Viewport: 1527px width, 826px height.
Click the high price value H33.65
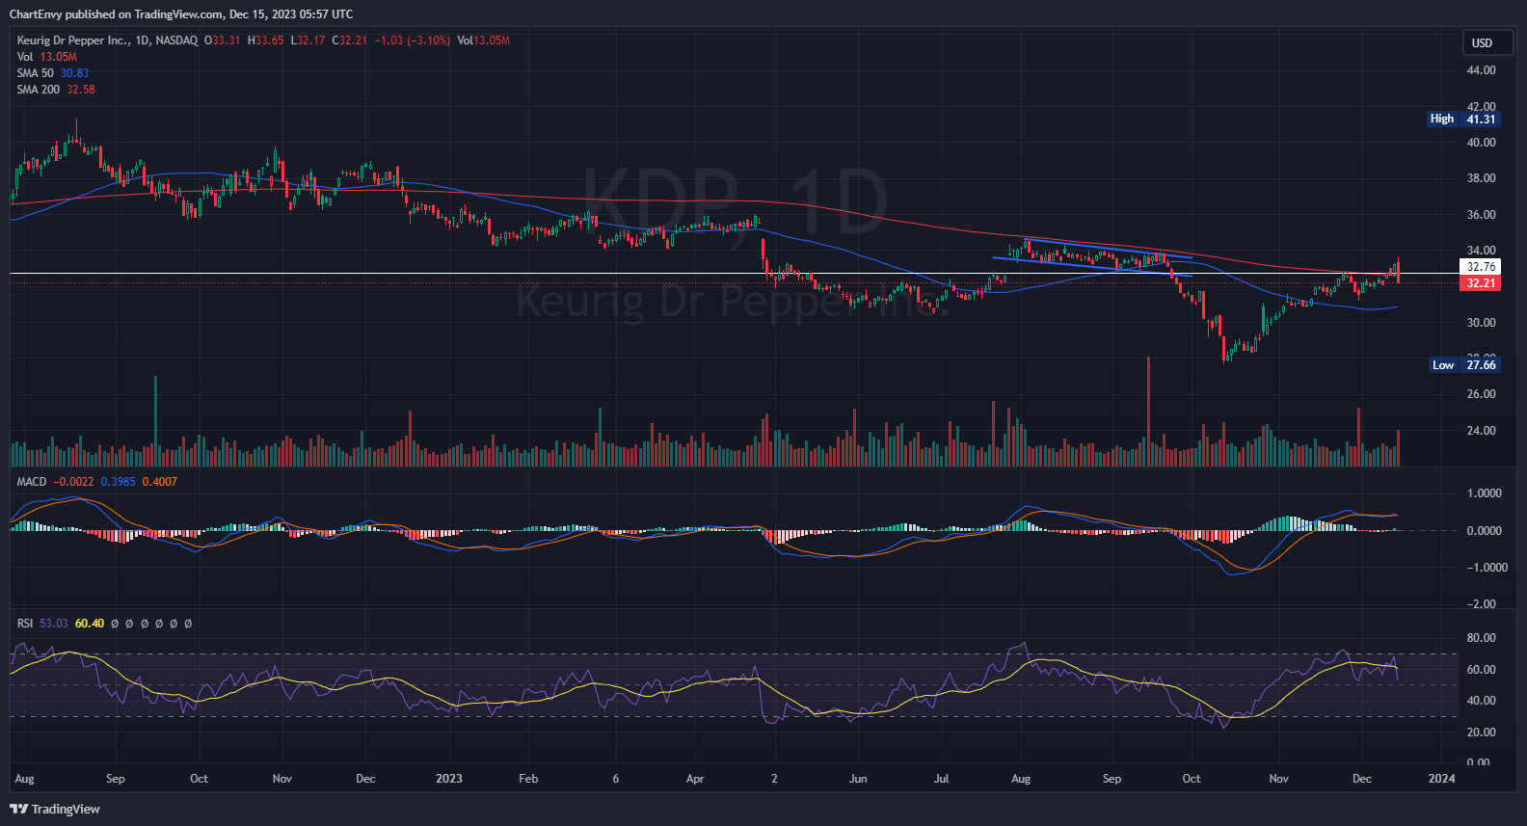tap(266, 40)
